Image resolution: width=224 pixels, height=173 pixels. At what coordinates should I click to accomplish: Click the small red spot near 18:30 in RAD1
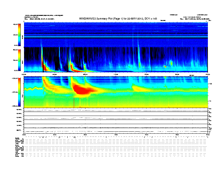(165, 67)
